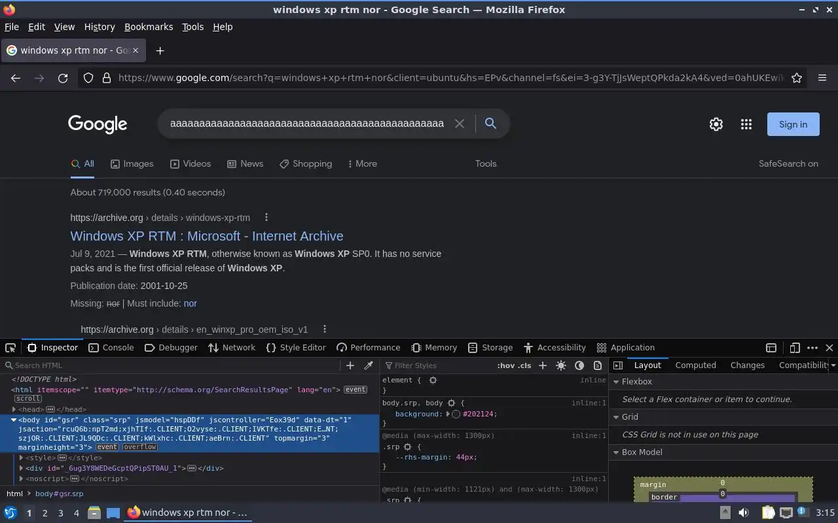Click the Must include nor link
Image resolution: width=838 pixels, height=523 pixels.
(191, 303)
